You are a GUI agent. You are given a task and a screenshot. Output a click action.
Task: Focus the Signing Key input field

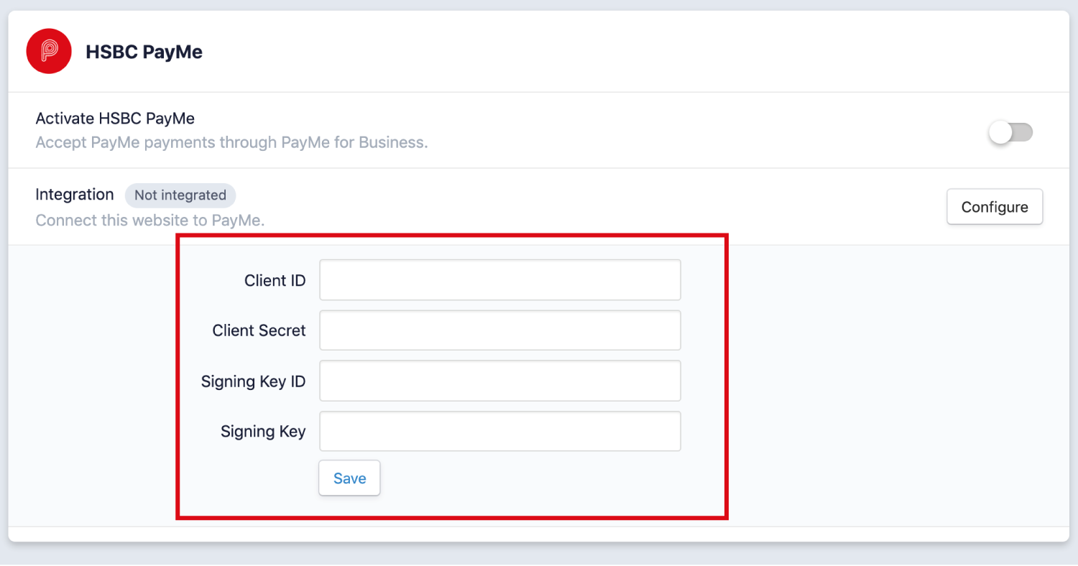499,431
